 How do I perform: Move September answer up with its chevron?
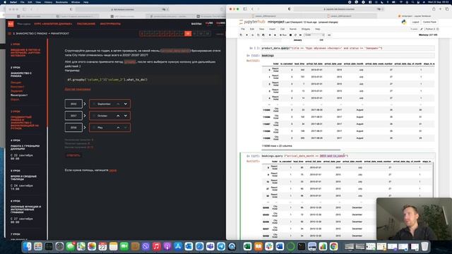(118, 104)
